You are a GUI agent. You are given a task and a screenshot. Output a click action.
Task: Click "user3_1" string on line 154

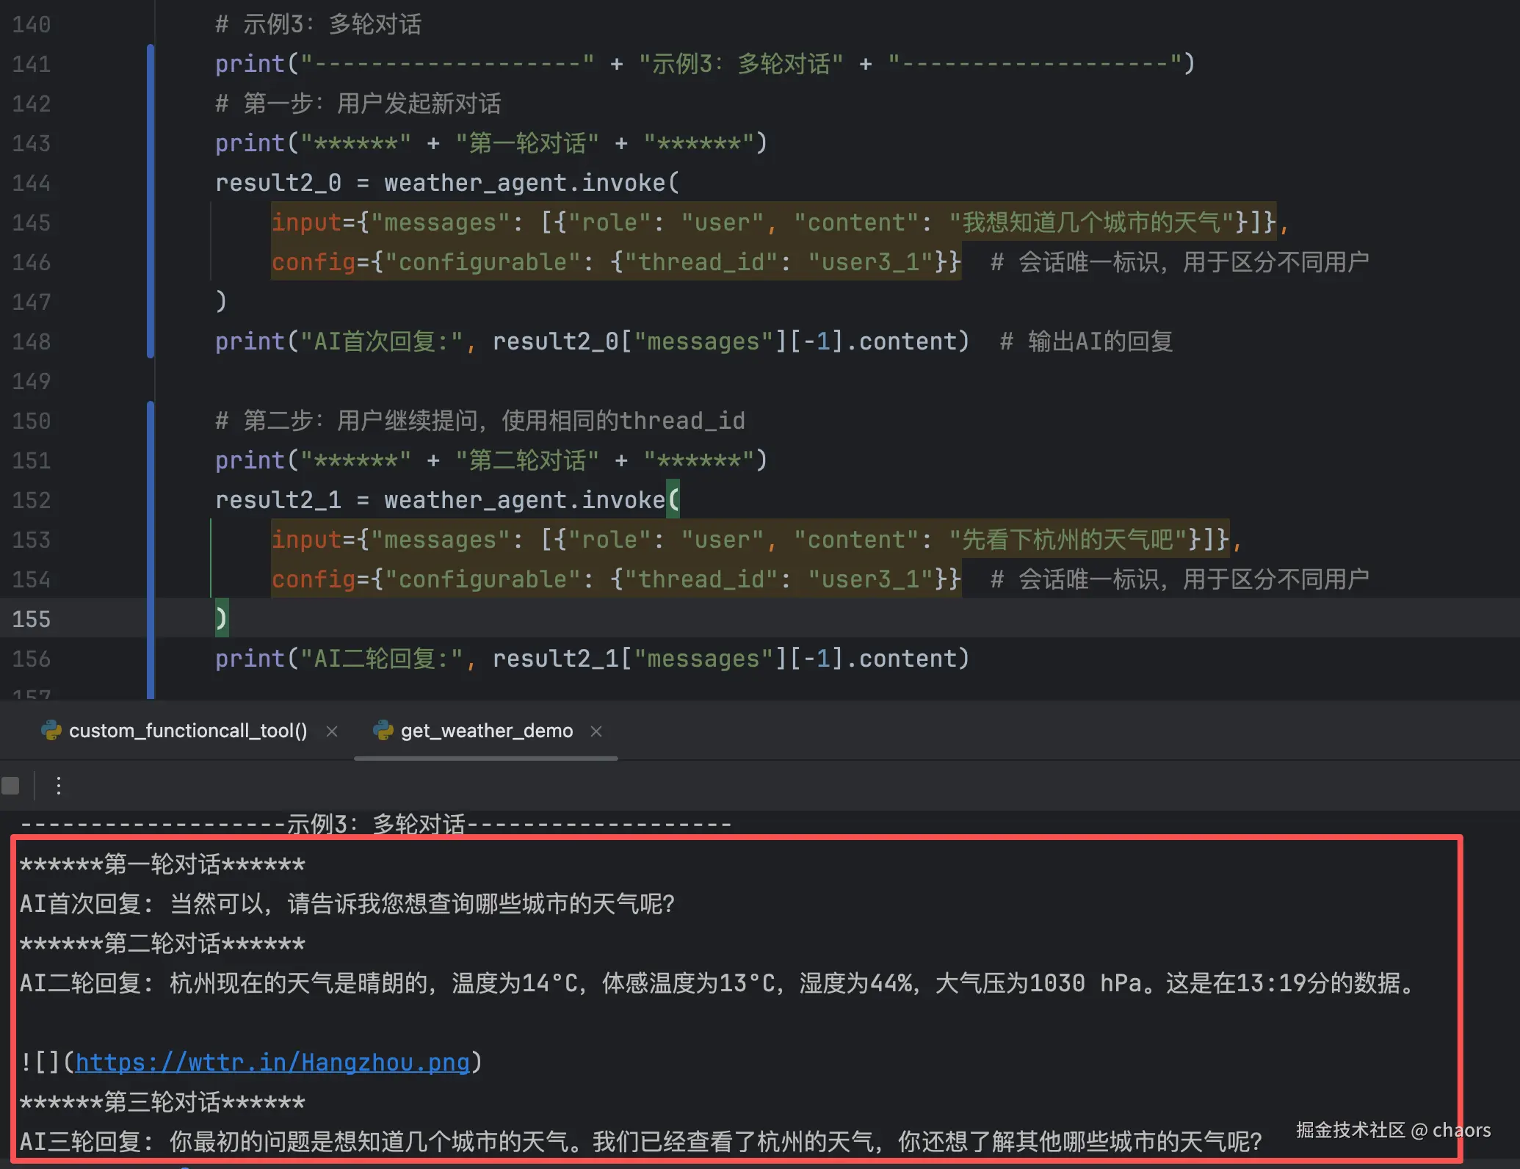[x=871, y=579]
